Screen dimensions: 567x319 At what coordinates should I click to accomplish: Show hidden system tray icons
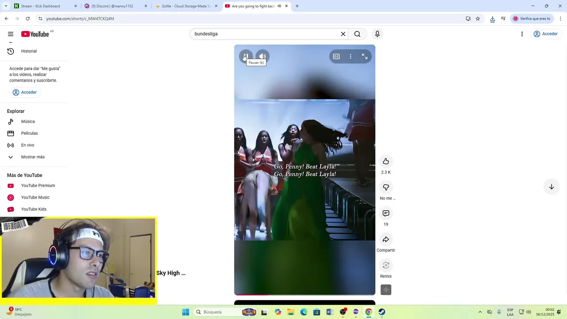480,312
